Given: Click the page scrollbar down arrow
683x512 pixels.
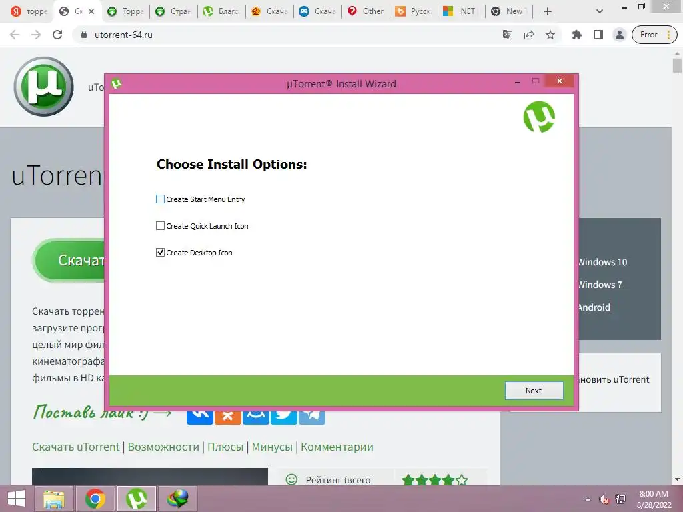Looking at the screenshot, I should pyautogui.click(x=677, y=479).
